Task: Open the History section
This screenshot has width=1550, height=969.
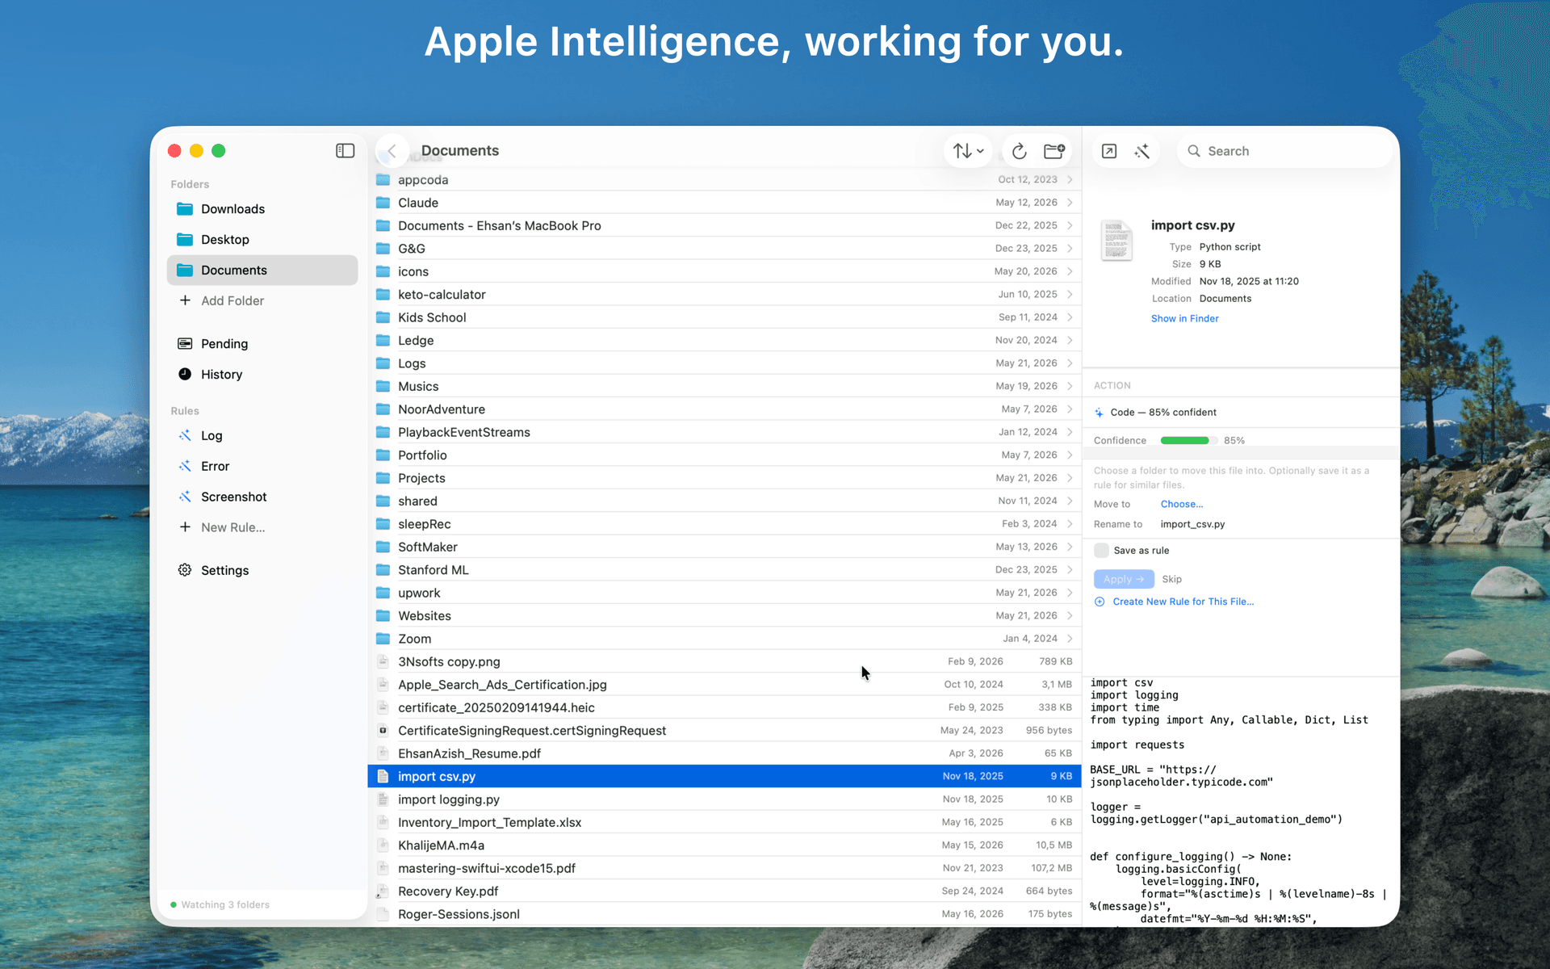Action: pyautogui.click(x=262, y=375)
